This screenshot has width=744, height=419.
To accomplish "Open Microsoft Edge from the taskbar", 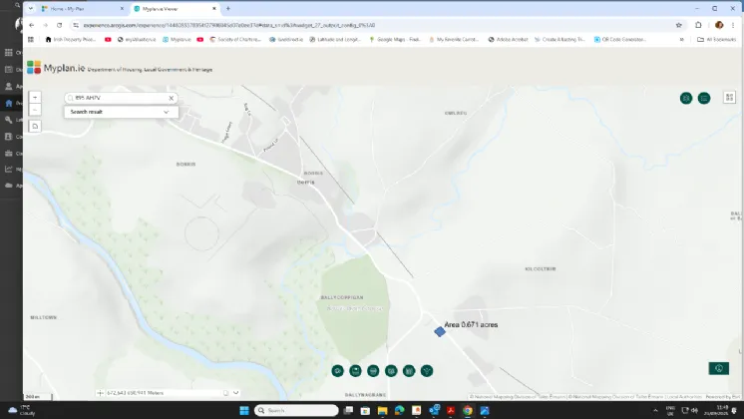I will pyautogui.click(x=400, y=410).
